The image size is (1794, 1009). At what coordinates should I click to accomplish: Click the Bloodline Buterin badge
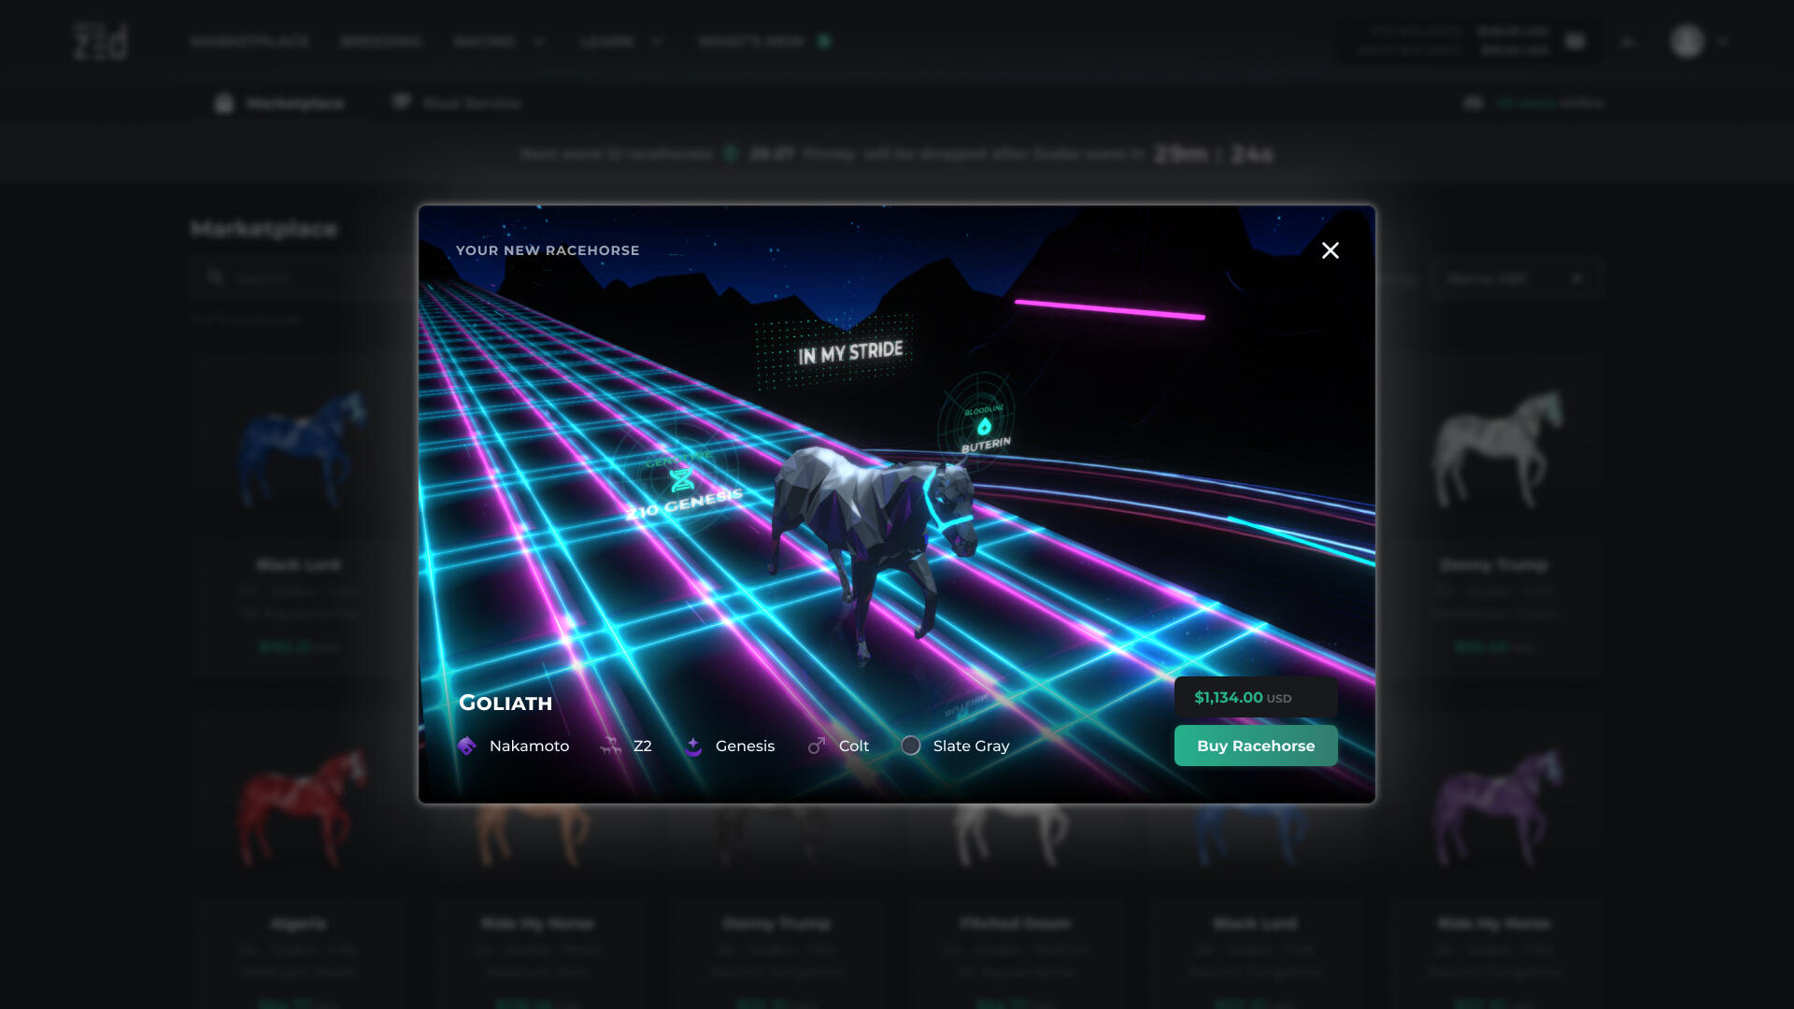coord(983,428)
